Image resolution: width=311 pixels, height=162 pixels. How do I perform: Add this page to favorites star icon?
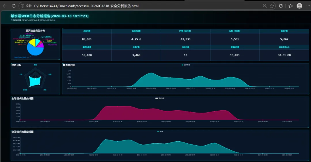[x=272, y=6]
